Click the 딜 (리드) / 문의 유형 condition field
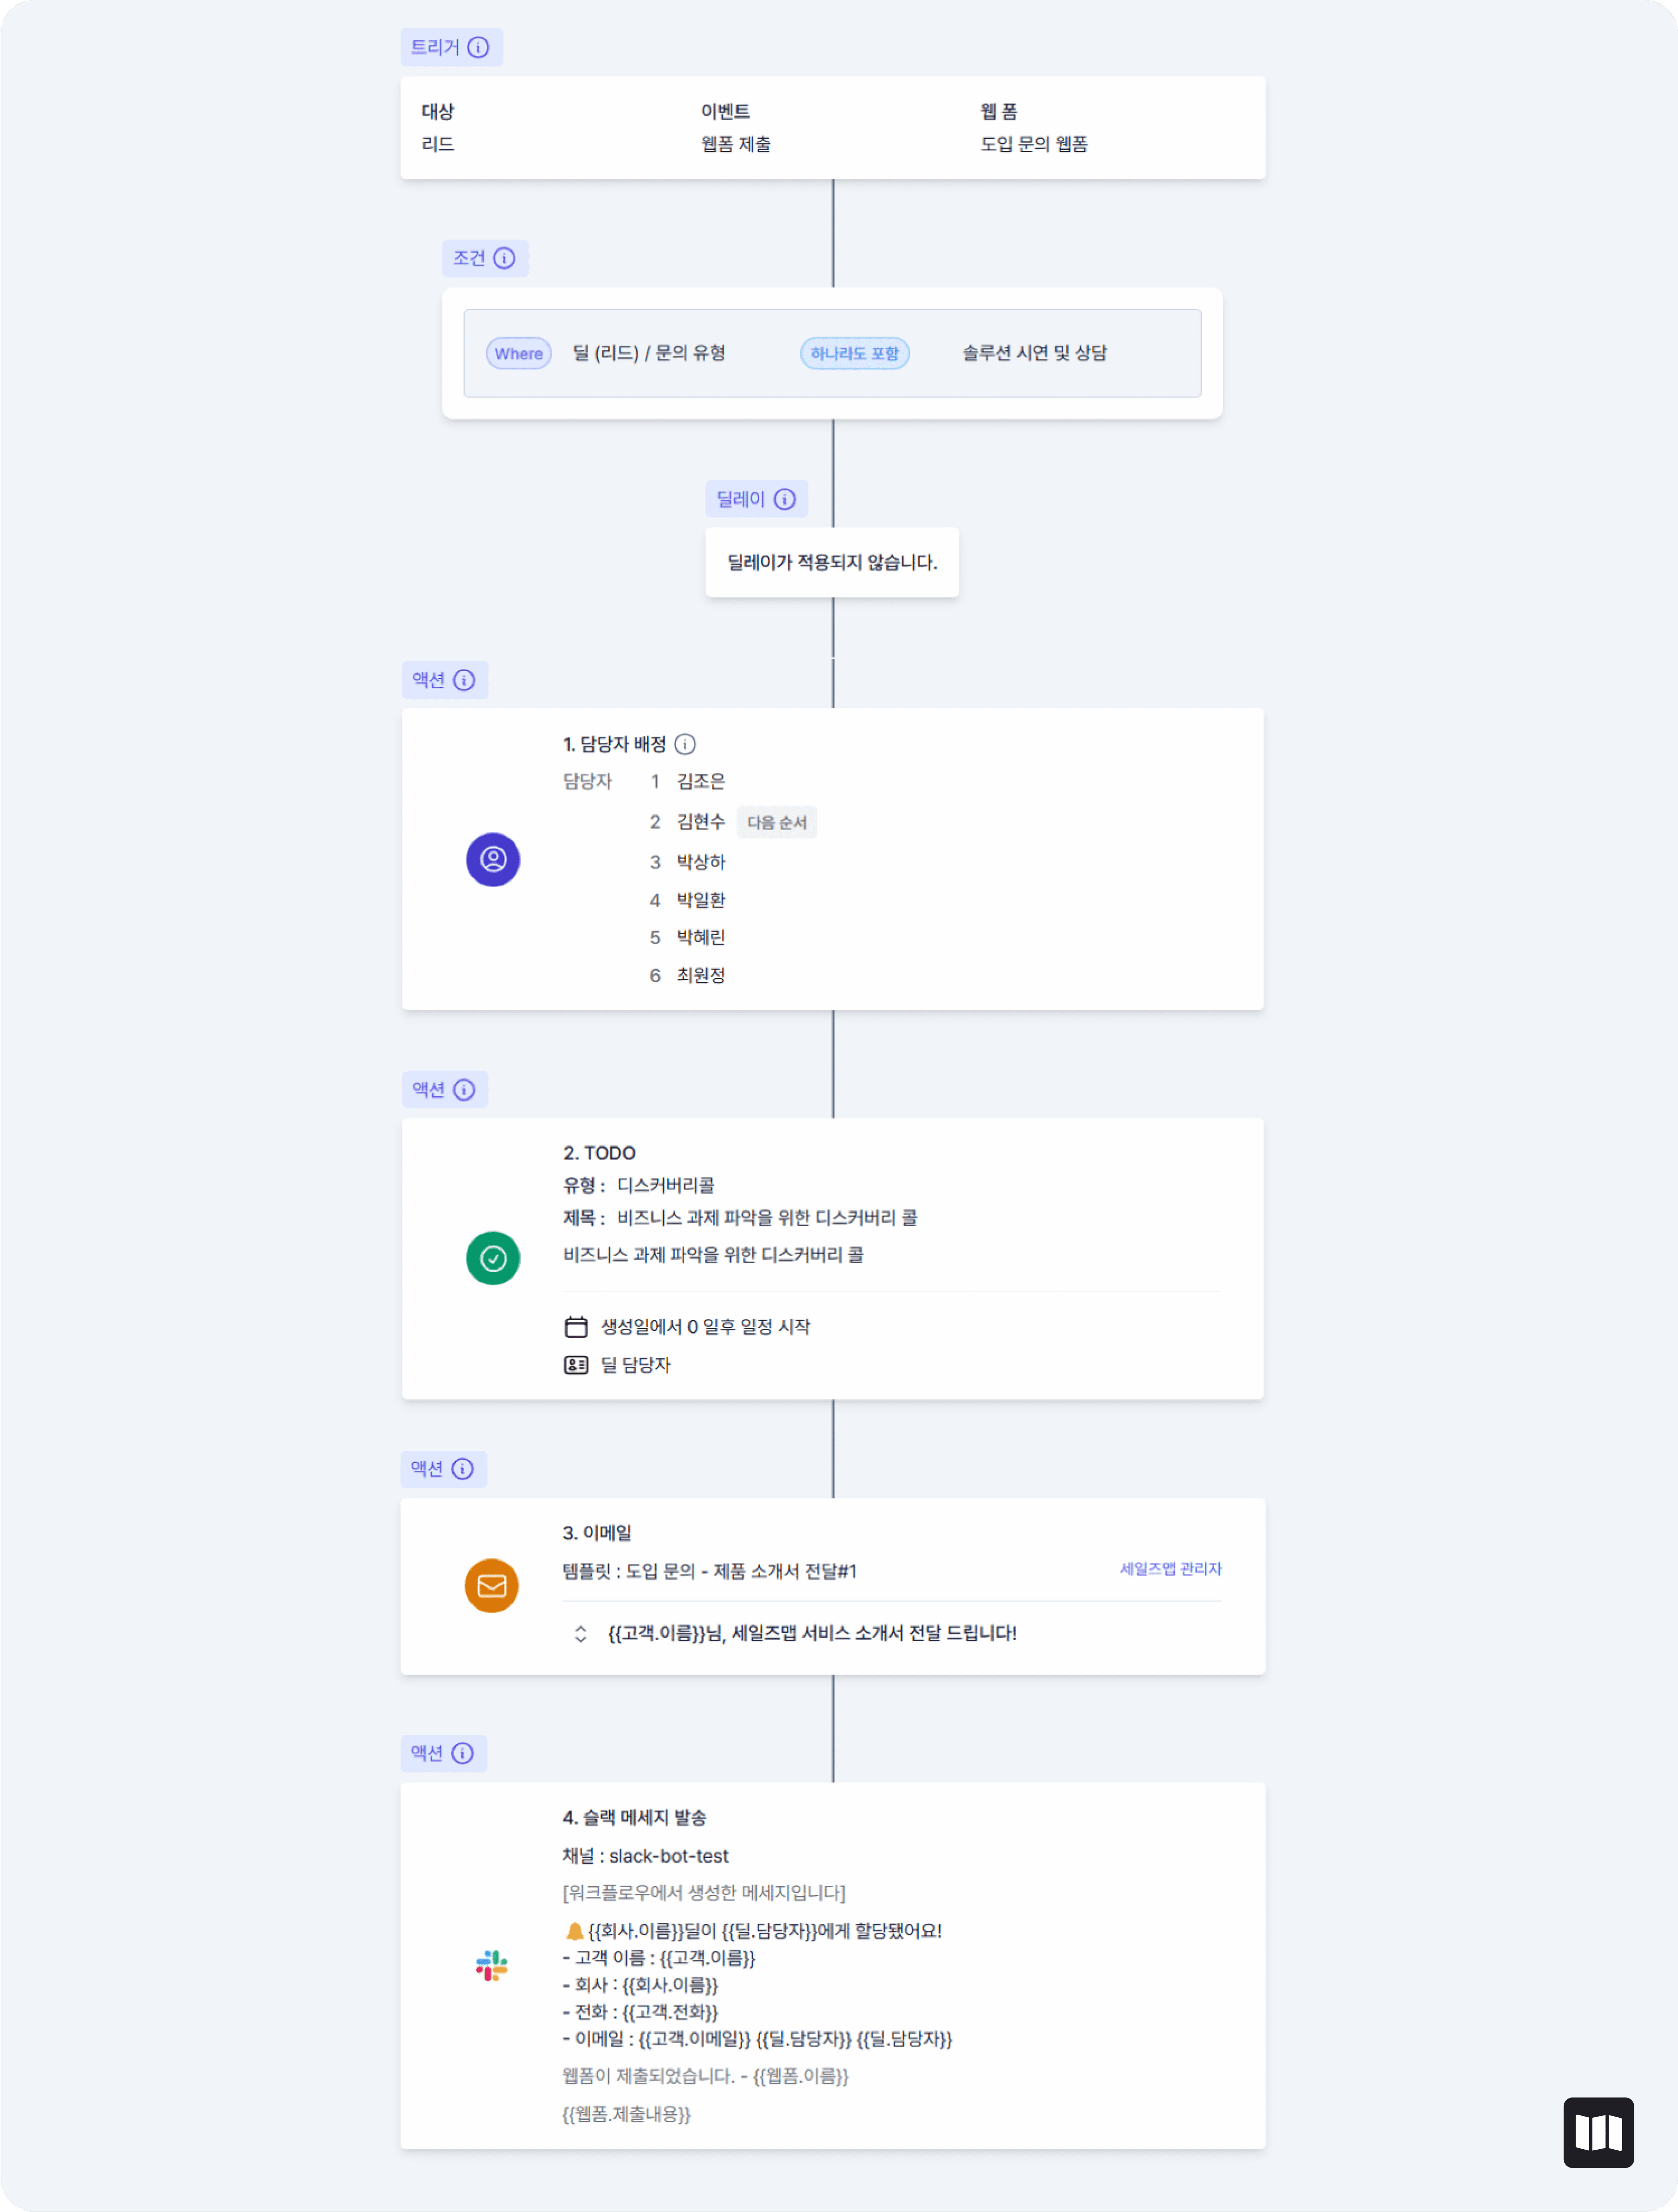 (x=649, y=353)
